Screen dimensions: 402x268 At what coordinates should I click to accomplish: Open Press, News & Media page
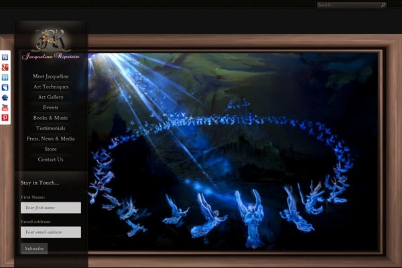50,139
